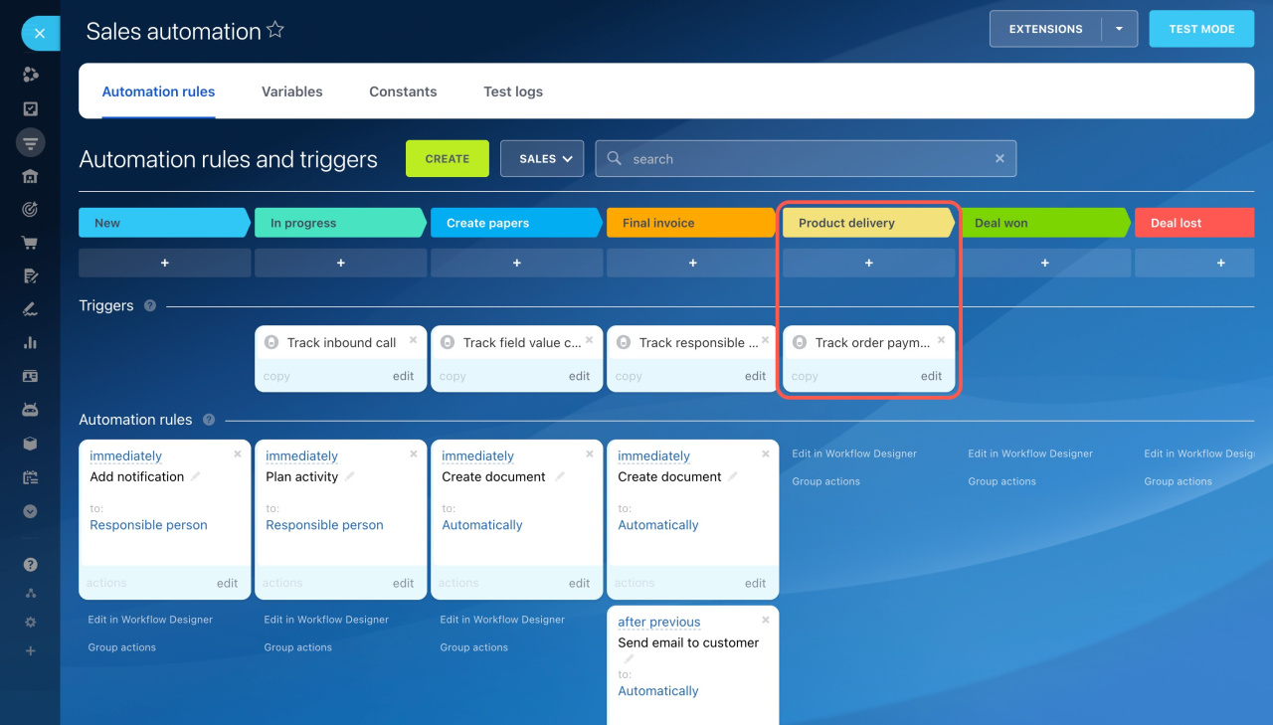Open the robot icon in left sidebar

(x=30, y=410)
